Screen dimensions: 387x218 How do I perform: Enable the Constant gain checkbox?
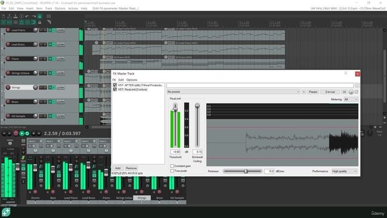point(172,166)
